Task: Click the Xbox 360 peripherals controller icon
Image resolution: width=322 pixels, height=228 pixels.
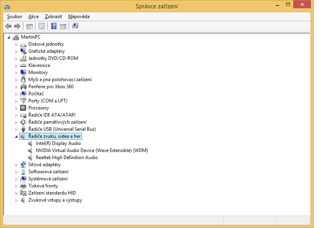Action: [x=23, y=87]
